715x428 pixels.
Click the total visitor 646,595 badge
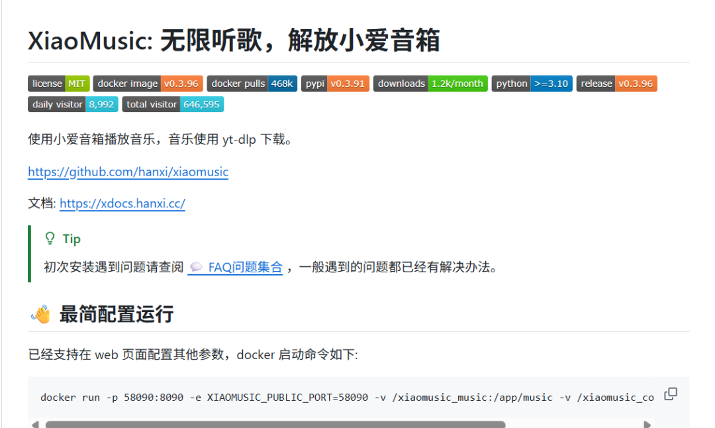pyautogui.click(x=173, y=104)
